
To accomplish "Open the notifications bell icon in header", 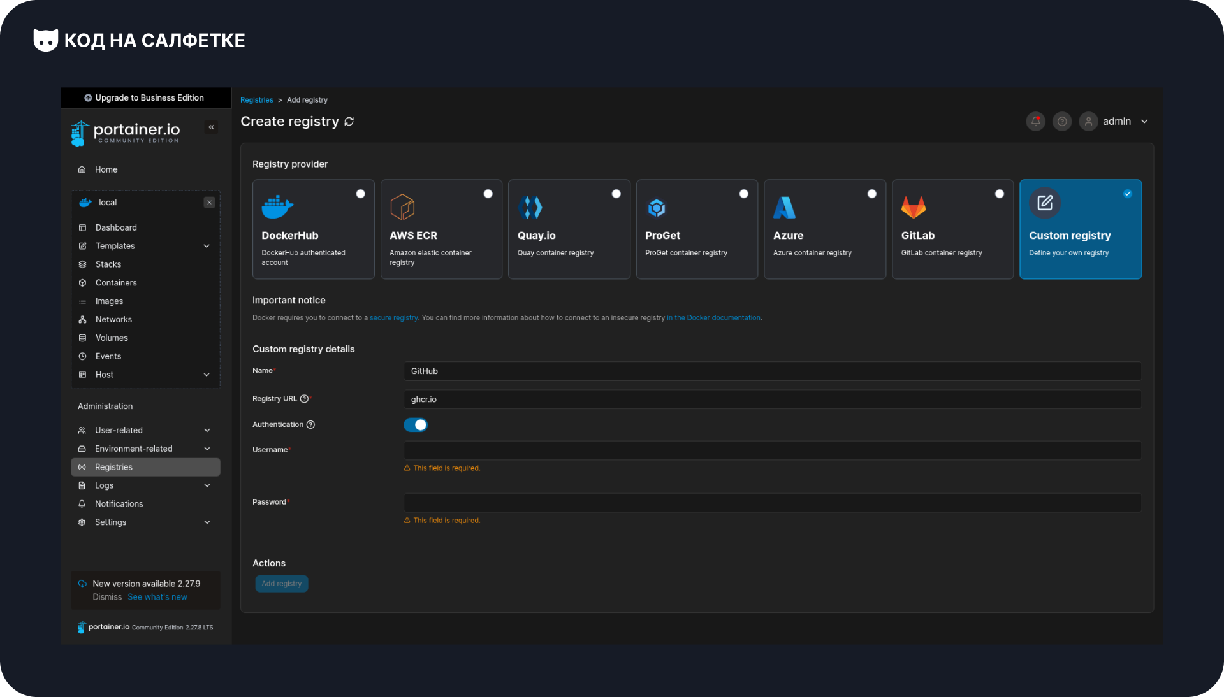I will click(1035, 121).
